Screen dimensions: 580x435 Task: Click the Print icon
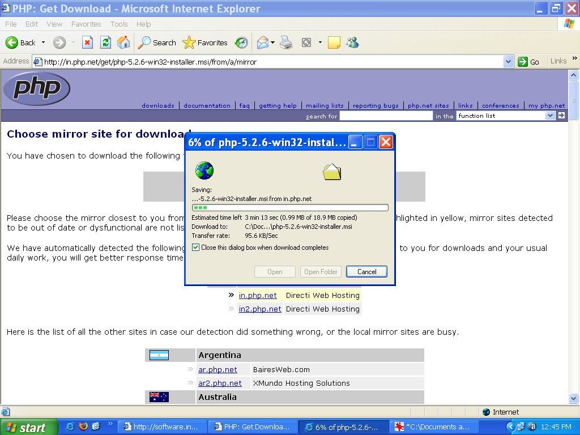(284, 42)
